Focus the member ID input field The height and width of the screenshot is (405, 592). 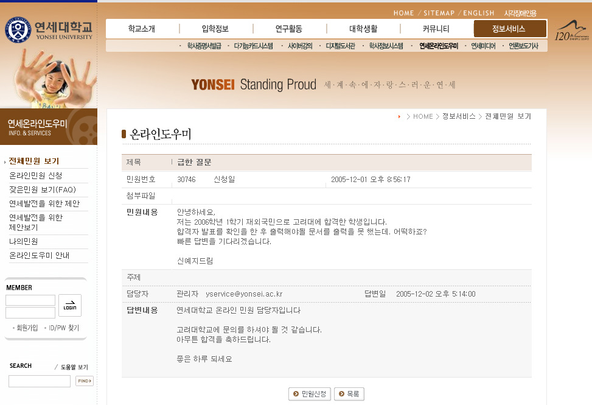tap(30, 300)
